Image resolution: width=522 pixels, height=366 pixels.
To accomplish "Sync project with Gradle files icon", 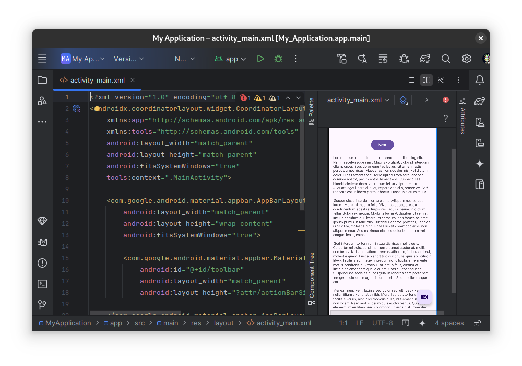I will click(x=424, y=59).
